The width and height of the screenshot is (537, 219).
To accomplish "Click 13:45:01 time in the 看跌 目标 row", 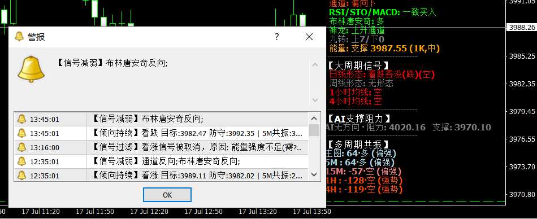I will [45, 134].
